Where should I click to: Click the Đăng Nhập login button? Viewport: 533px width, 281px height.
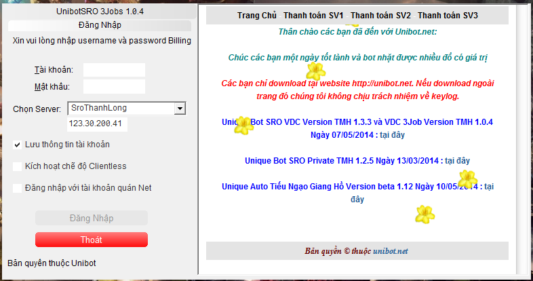92,218
